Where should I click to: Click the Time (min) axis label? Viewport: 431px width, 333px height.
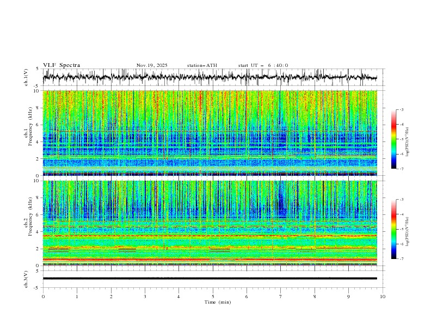[x=218, y=302]
